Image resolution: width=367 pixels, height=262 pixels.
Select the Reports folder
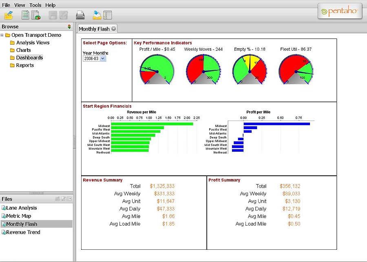coord(25,65)
